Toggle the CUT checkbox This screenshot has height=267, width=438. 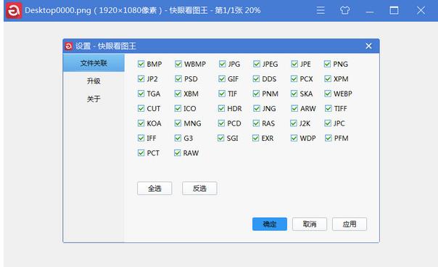[141, 109]
